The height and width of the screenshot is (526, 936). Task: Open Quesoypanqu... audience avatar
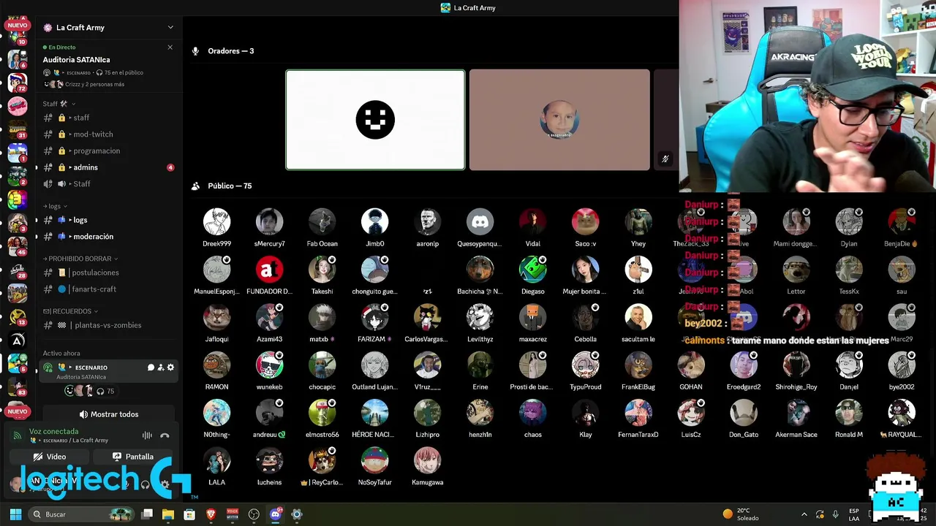[x=480, y=221]
